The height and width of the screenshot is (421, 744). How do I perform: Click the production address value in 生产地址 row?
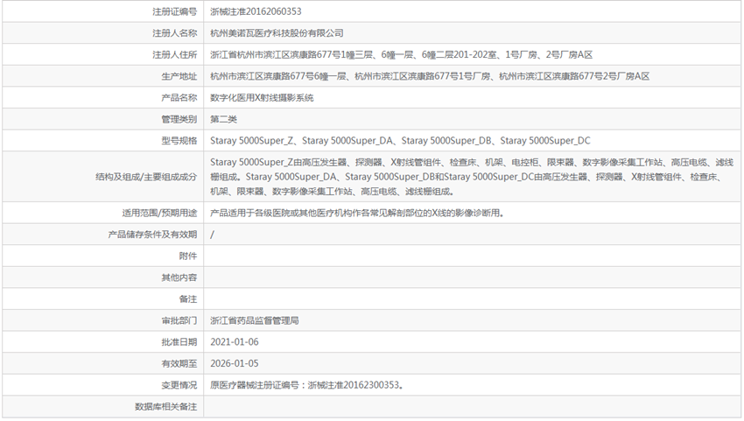coord(430,76)
